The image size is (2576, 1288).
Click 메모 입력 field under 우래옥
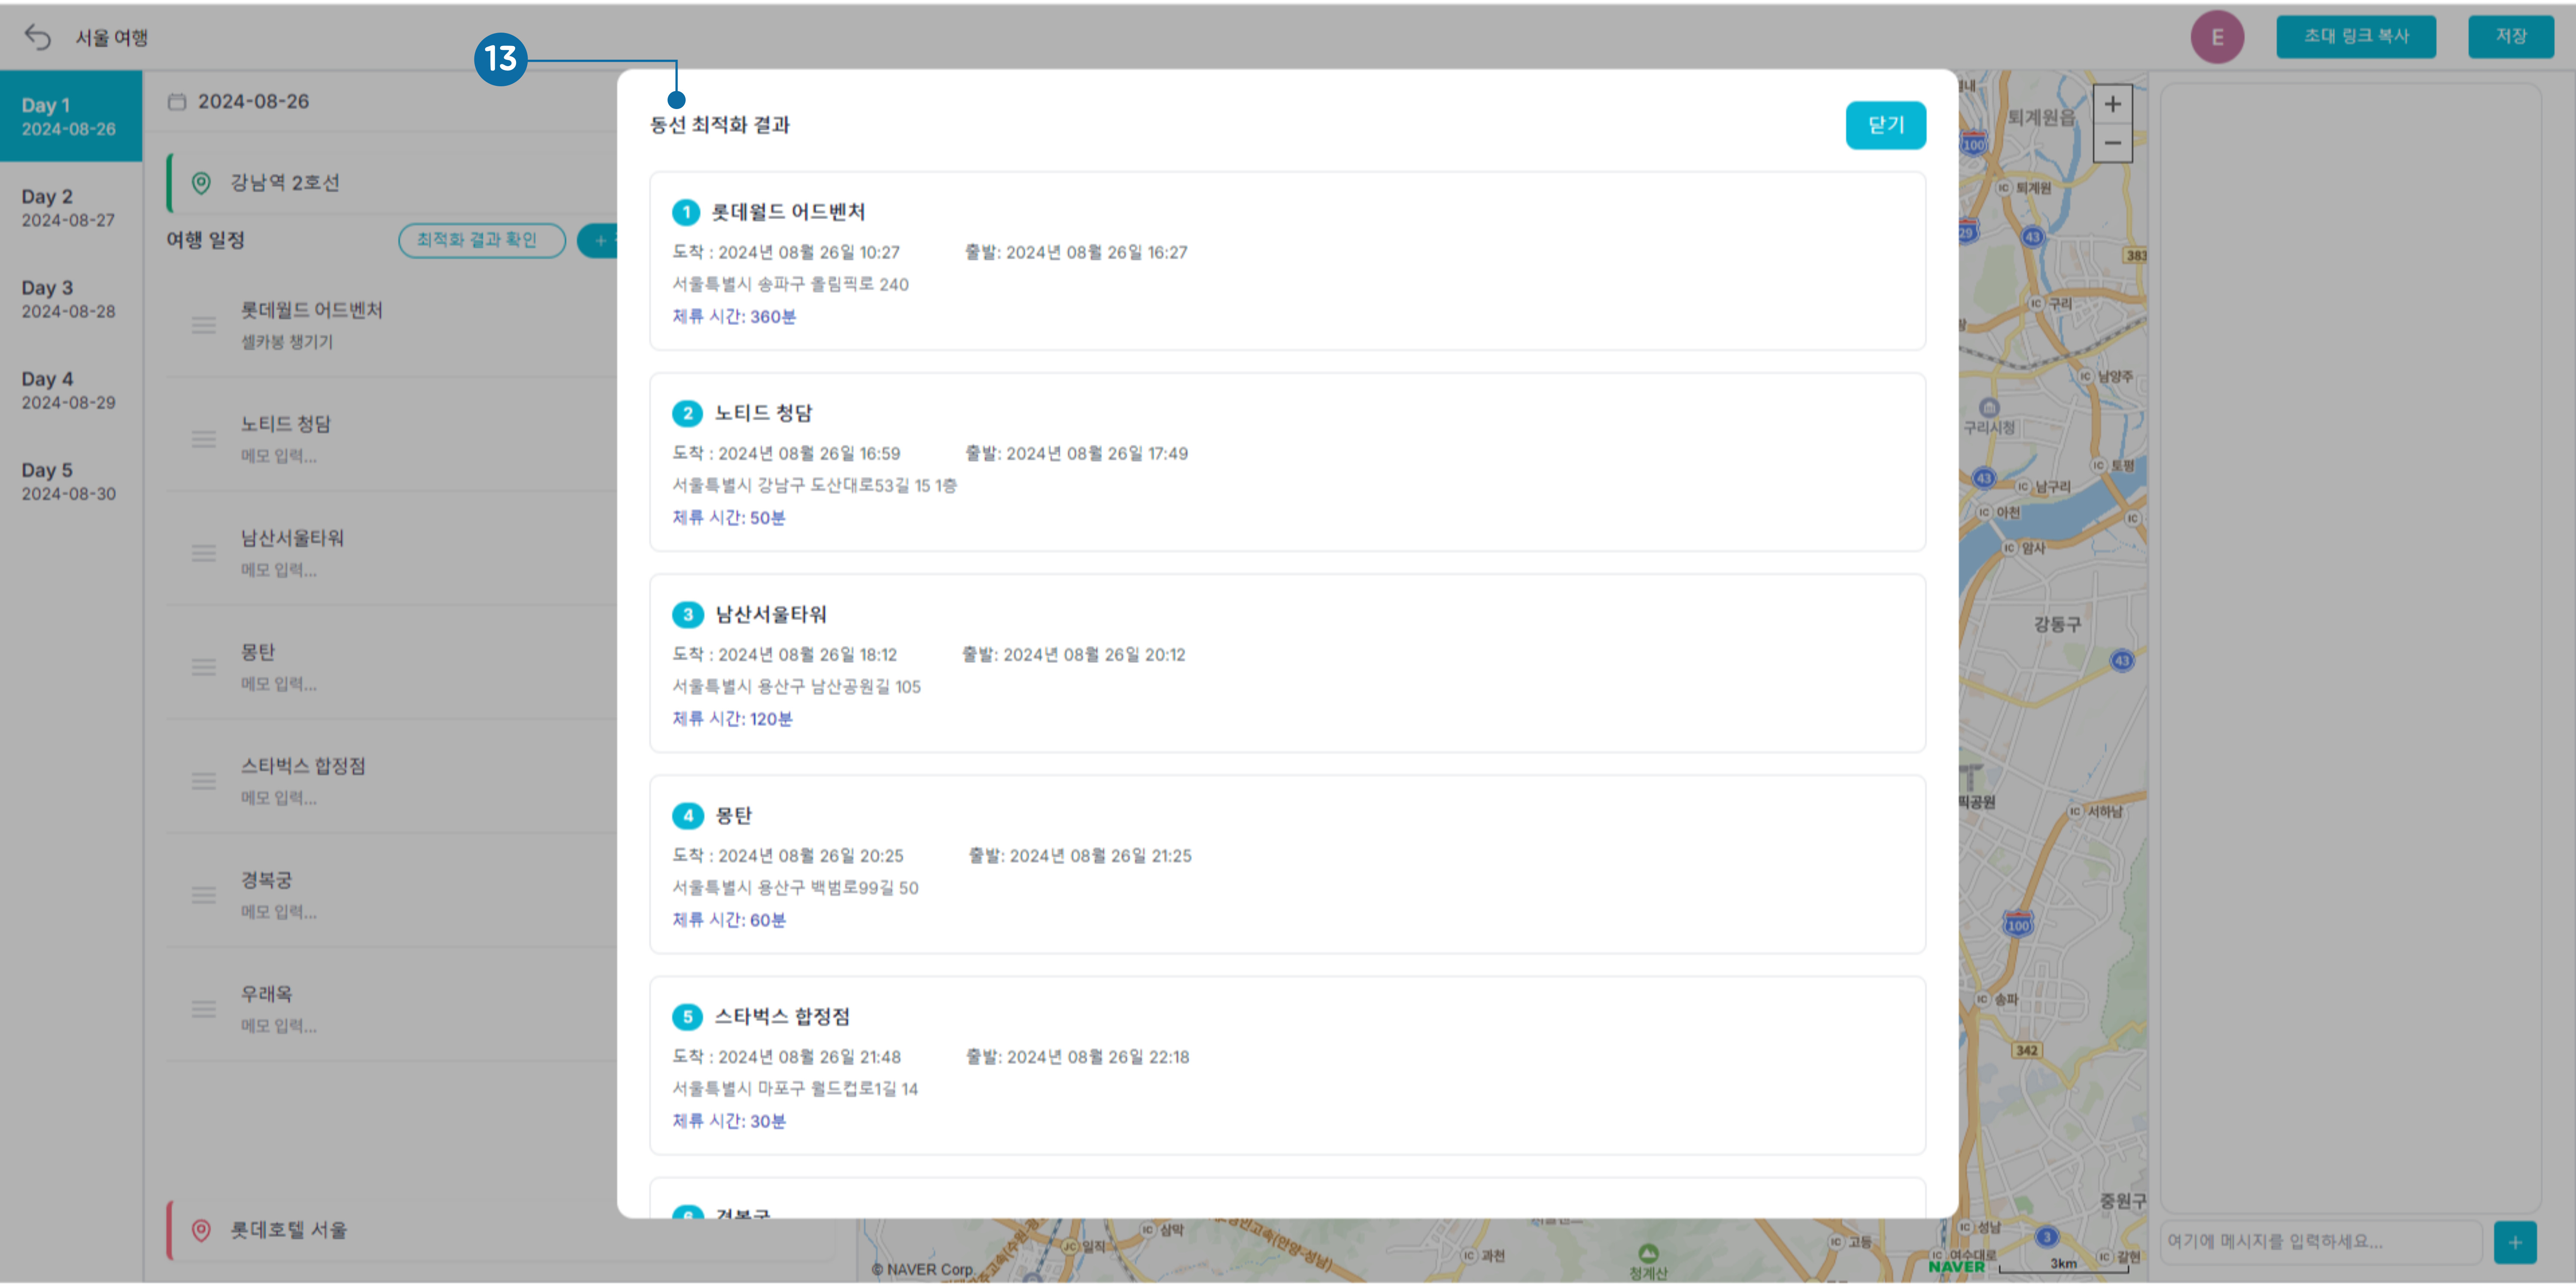click(279, 1026)
